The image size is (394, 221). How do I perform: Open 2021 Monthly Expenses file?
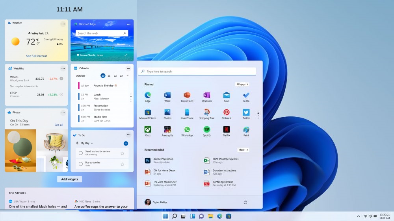(221, 160)
